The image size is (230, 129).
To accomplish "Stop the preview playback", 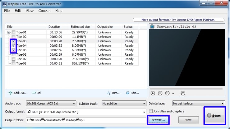I will pos(160,93).
